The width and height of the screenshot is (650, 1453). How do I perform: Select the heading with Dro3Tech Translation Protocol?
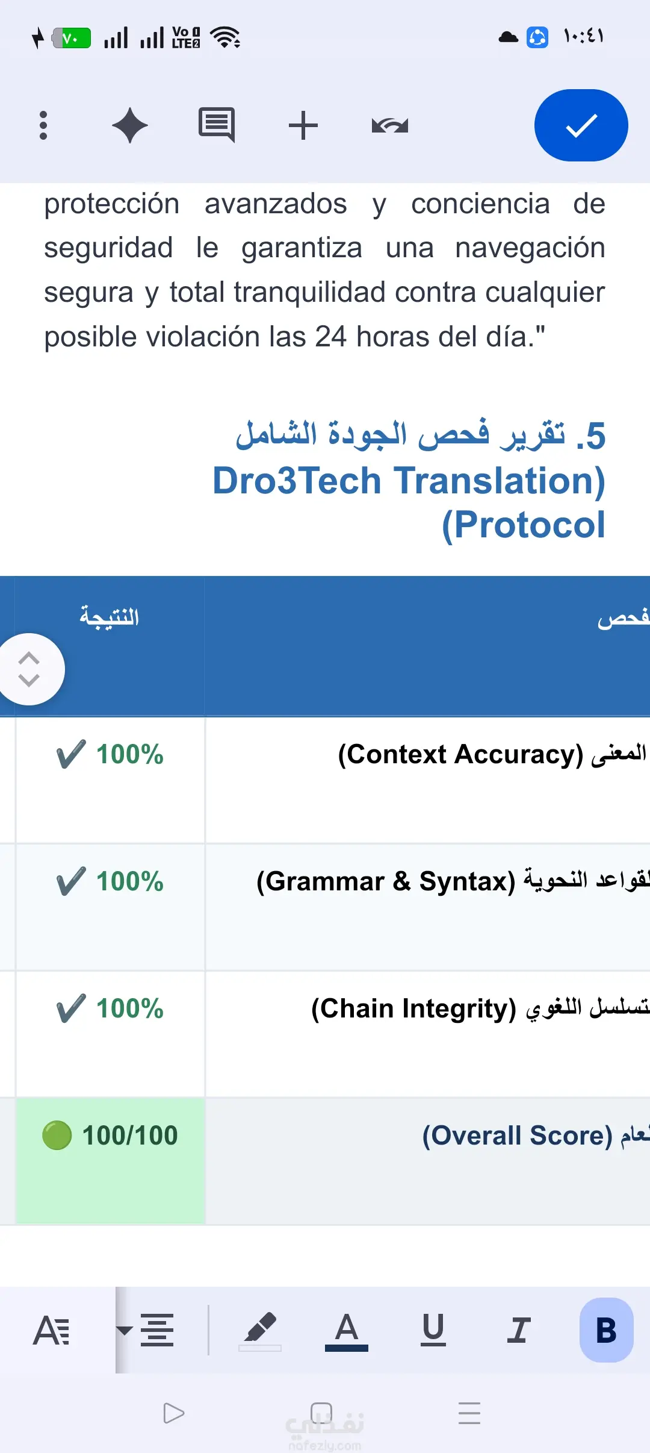(x=409, y=480)
